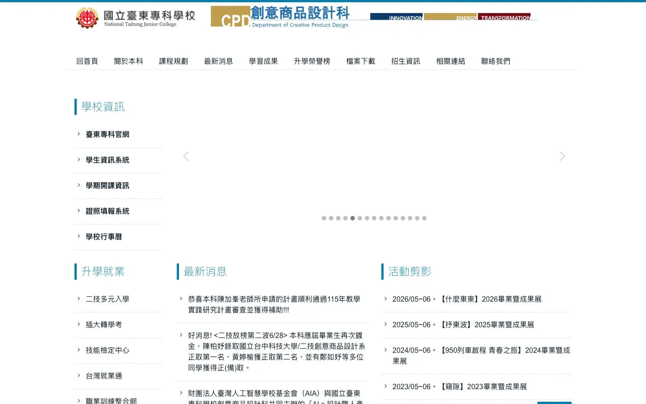The width and height of the screenshot is (646, 404).
Task: Open 學生資訊系統 link
Action: click(108, 160)
